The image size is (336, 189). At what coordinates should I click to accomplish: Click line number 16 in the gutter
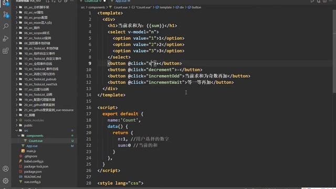(x=89, y=108)
